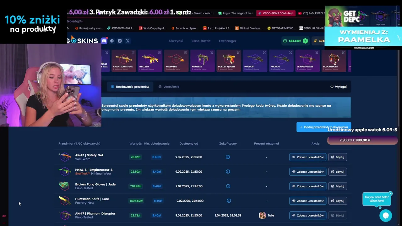Click Tate's avatar in the Phantom Disruptor row

click(262, 215)
